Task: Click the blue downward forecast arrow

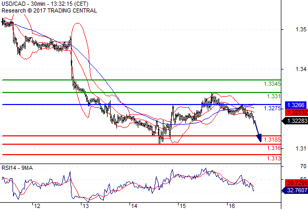Action: point(258,131)
